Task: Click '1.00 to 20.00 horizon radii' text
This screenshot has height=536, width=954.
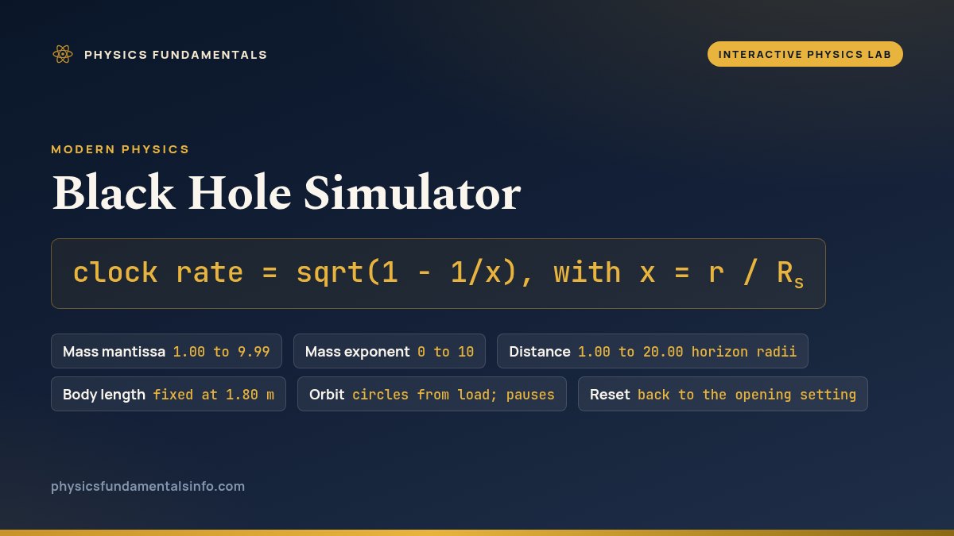Action: pos(687,352)
